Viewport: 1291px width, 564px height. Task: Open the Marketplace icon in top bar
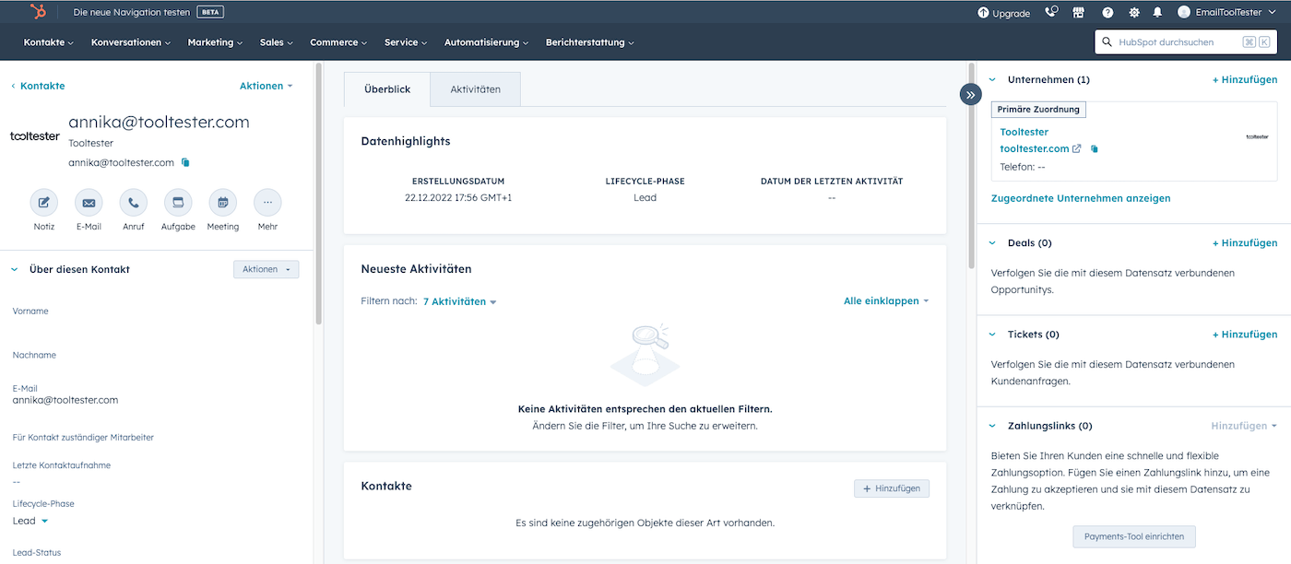[x=1079, y=13]
